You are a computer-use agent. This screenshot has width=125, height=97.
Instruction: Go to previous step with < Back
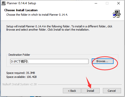click(x=72, y=91)
